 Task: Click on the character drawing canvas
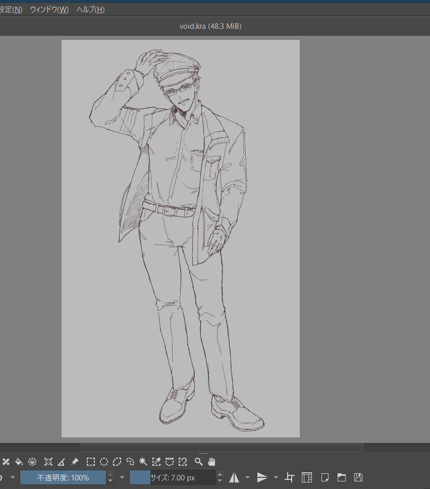pyautogui.click(x=181, y=238)
